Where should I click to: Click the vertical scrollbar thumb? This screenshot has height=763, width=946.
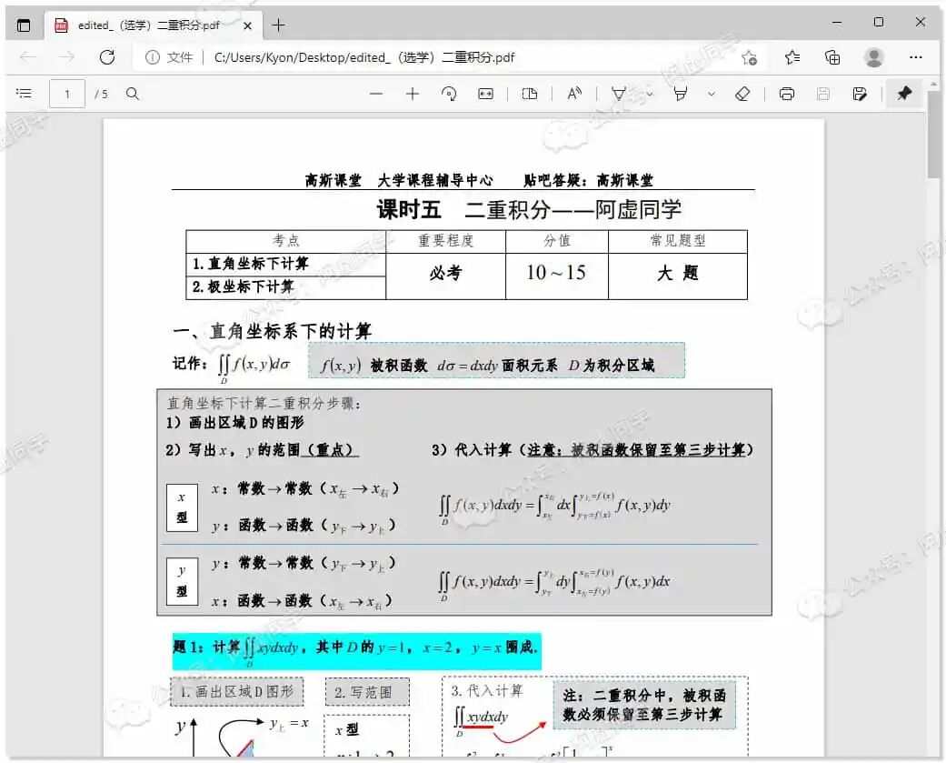click(x=933, y=136)
